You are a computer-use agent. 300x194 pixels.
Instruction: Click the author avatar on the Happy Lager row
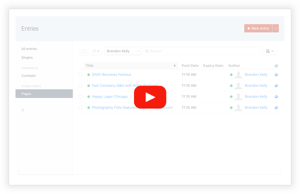(x=238, y=97)
